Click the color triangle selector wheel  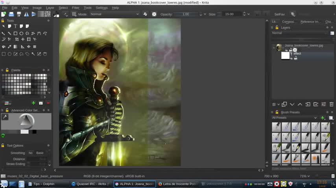(26, 121)
